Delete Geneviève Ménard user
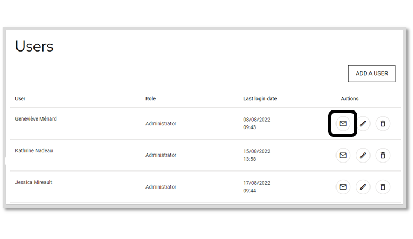 pos(383,123)
